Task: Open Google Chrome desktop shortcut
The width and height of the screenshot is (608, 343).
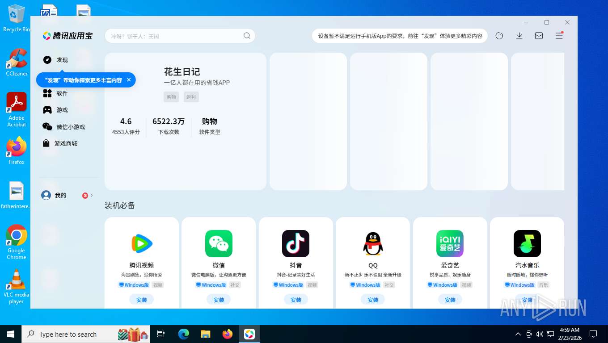Action: (17, 242)
